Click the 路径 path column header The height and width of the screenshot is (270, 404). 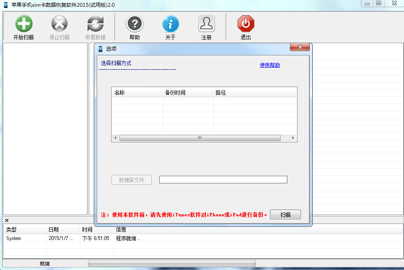(255, 93)
